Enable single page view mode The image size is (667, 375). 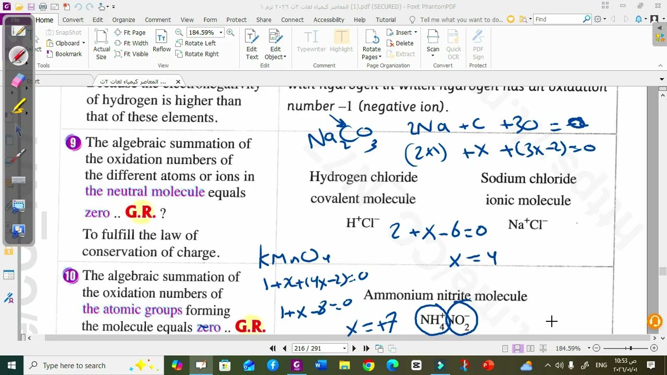click(505, 348)
